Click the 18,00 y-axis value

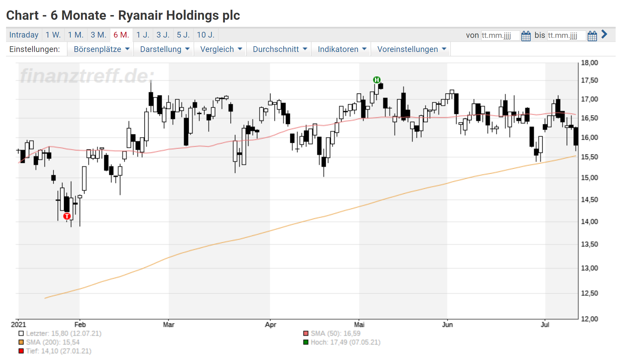[x=590, y=63]
